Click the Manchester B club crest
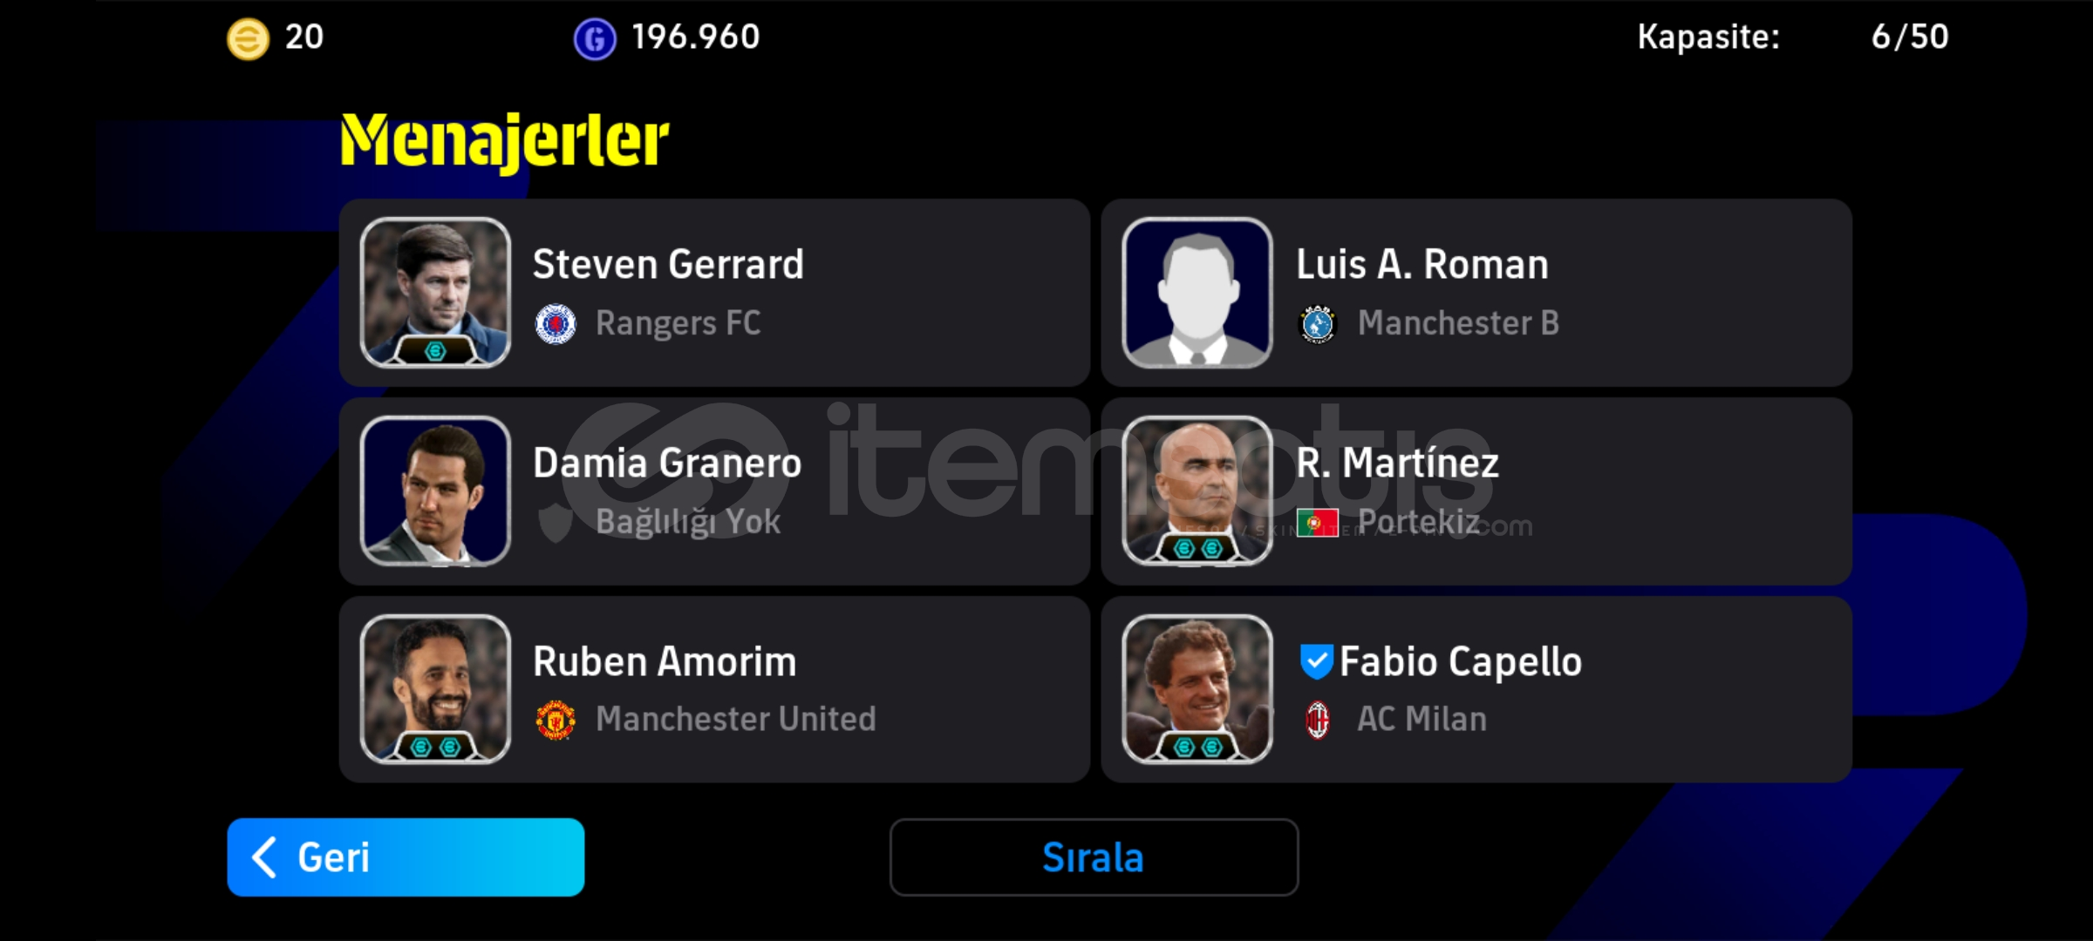2093x941 pixels. point(1318,324)
